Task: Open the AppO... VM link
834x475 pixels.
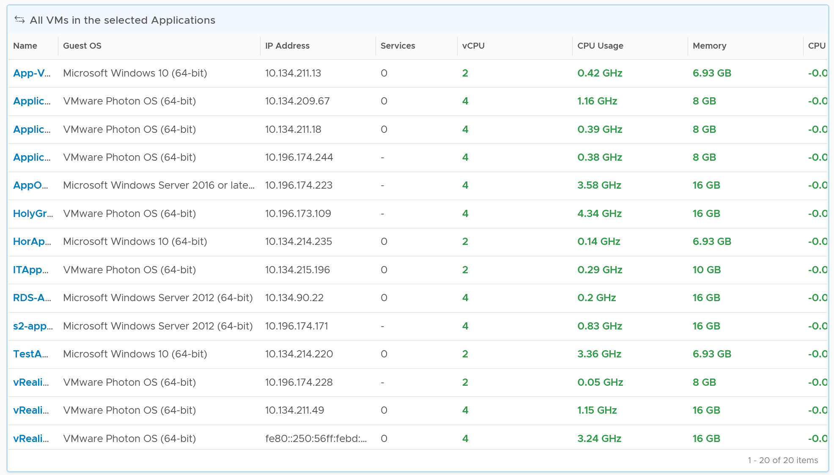Action: [30, 185]
